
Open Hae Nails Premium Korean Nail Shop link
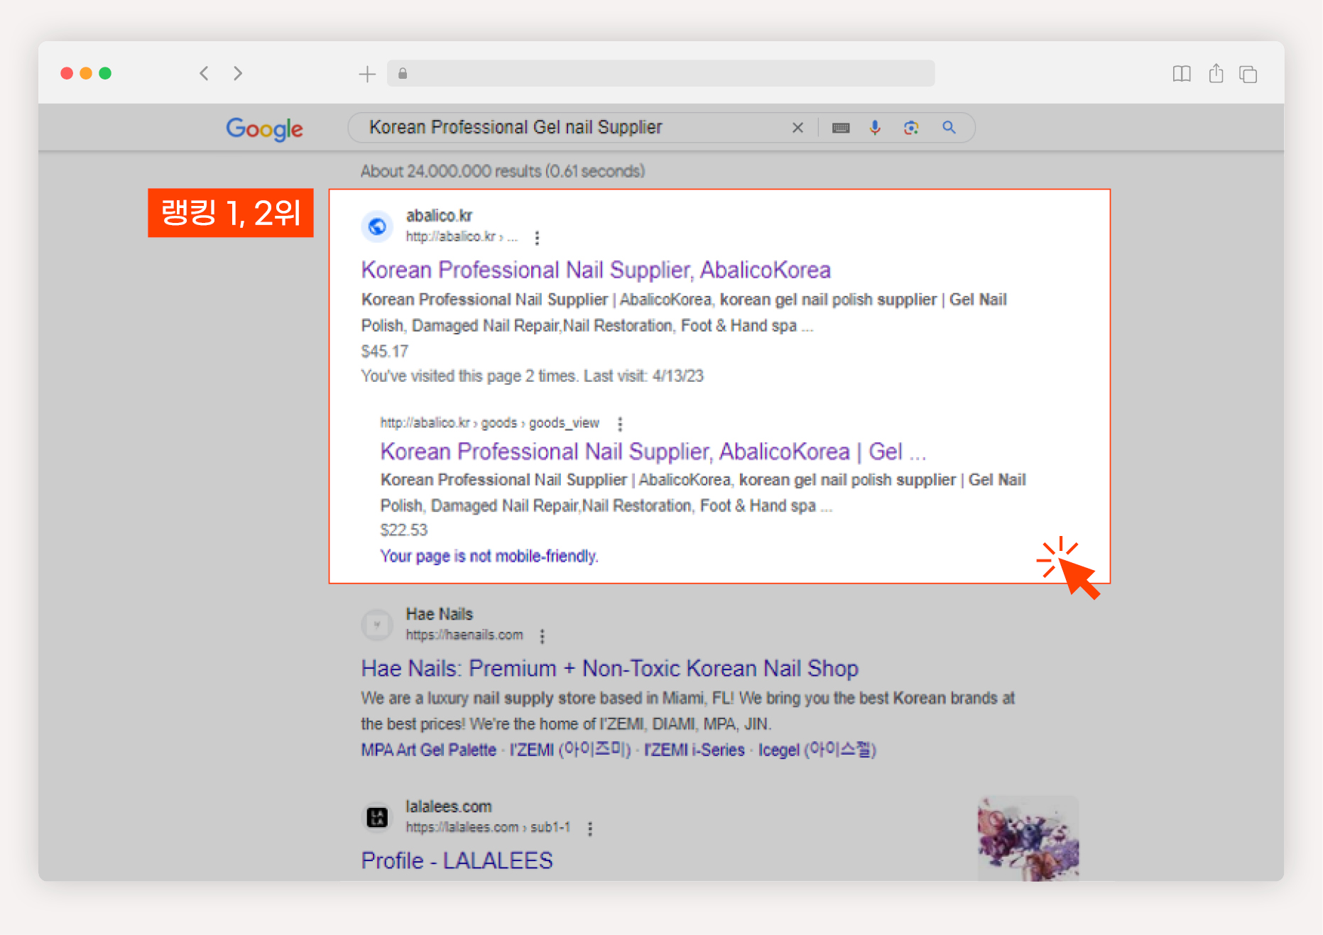(609, 669)
